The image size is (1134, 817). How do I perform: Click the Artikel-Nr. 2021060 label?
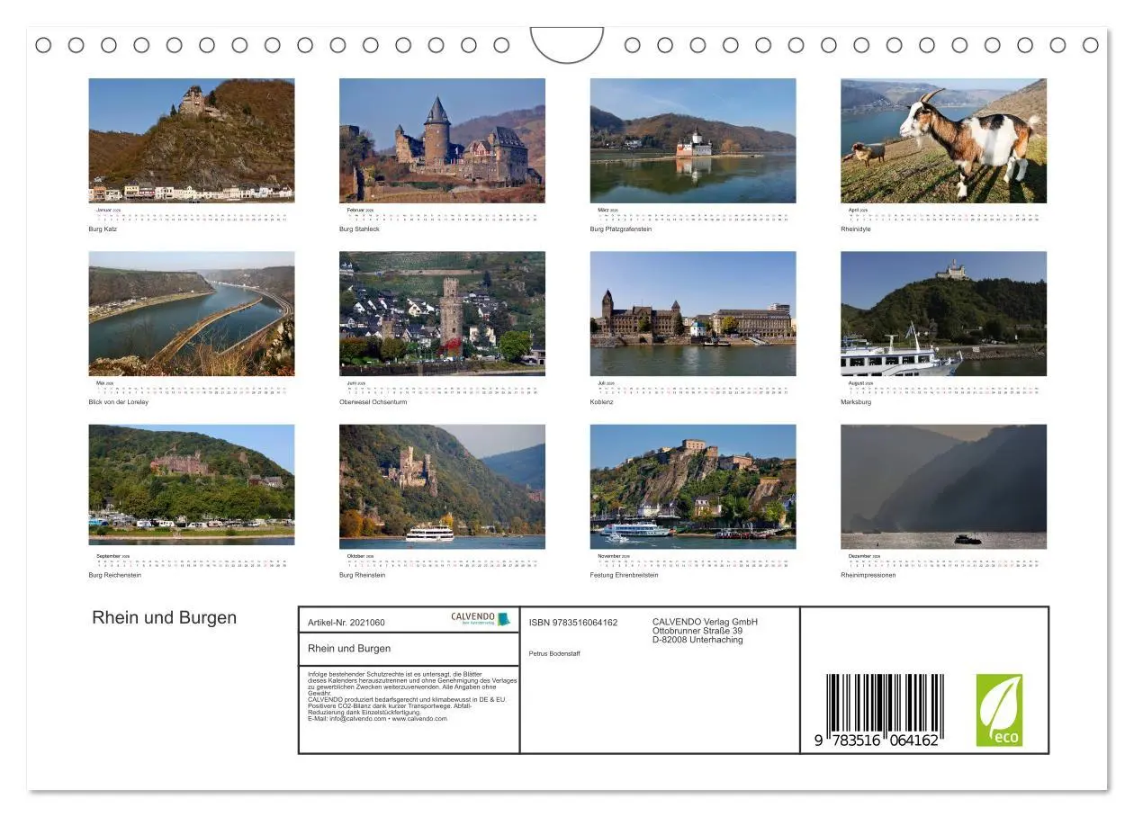pos(351,621)
